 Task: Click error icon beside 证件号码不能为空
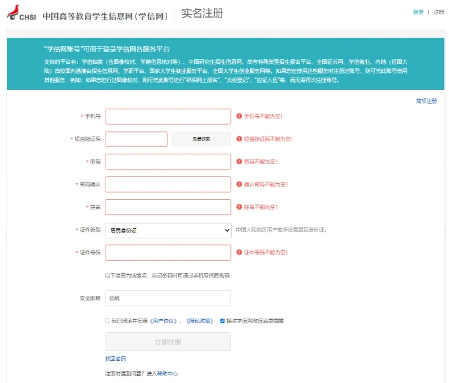(x=239, y=252)
